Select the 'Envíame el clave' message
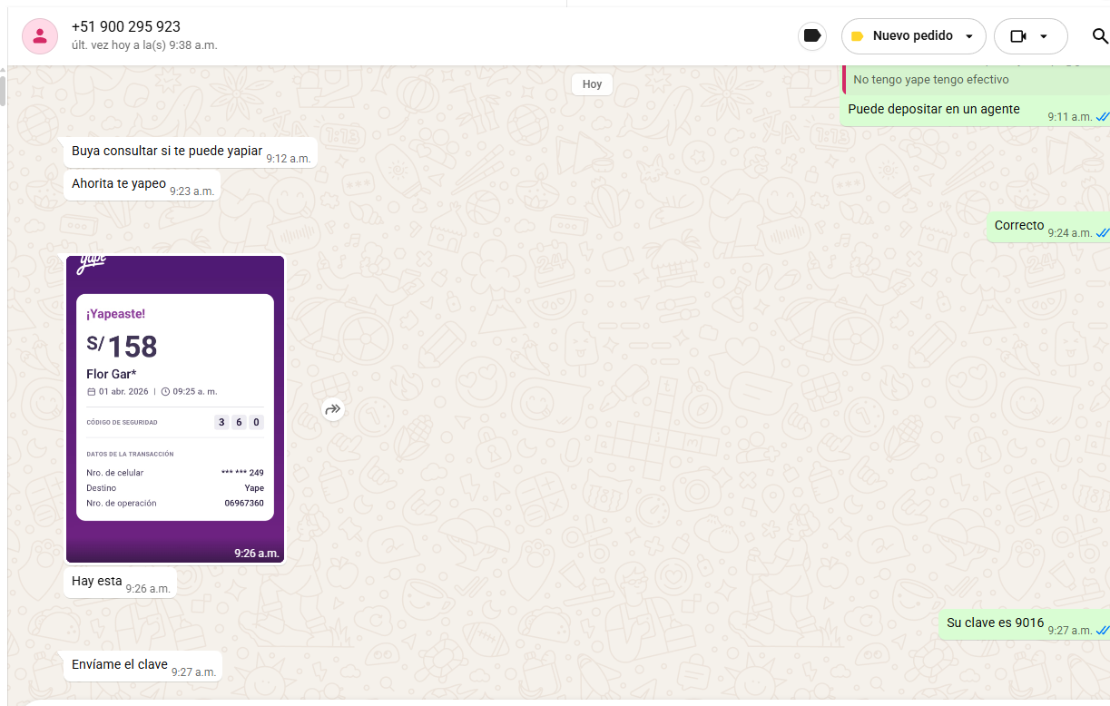 point(120,665)
